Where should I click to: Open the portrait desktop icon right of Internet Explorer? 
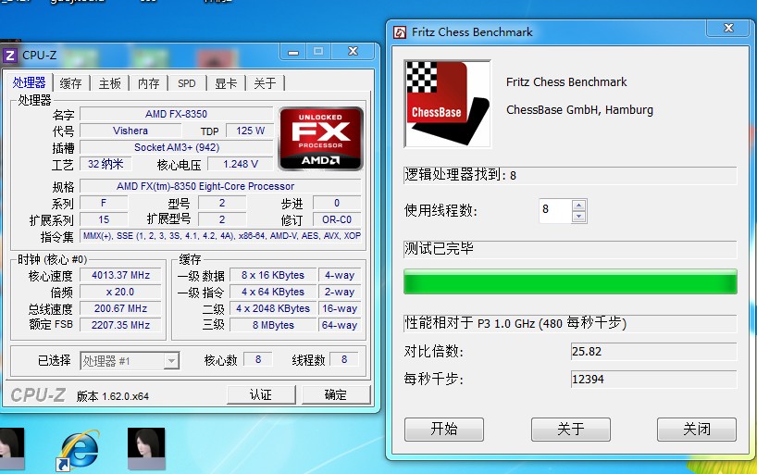146,449
